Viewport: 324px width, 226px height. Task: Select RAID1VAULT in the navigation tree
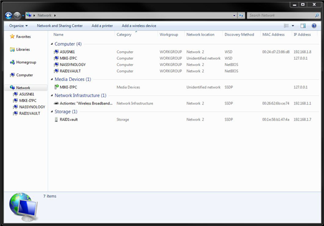pyautogui.click(x=26, y=113)
